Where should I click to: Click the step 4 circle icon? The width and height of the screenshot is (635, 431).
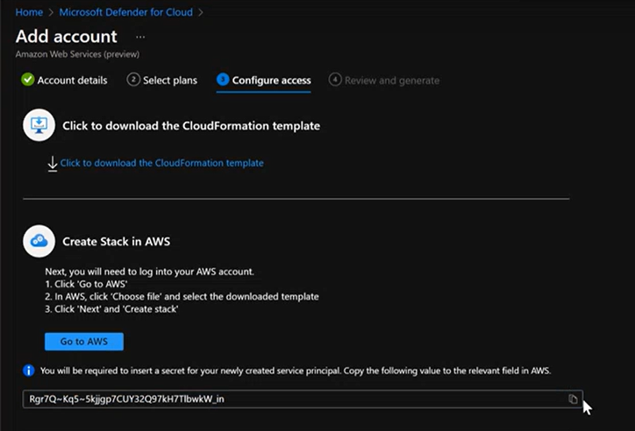point(335,79)
